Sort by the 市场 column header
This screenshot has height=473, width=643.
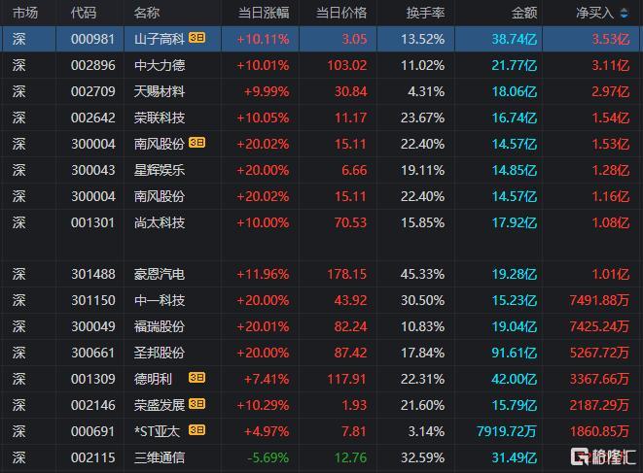[25, 13]
